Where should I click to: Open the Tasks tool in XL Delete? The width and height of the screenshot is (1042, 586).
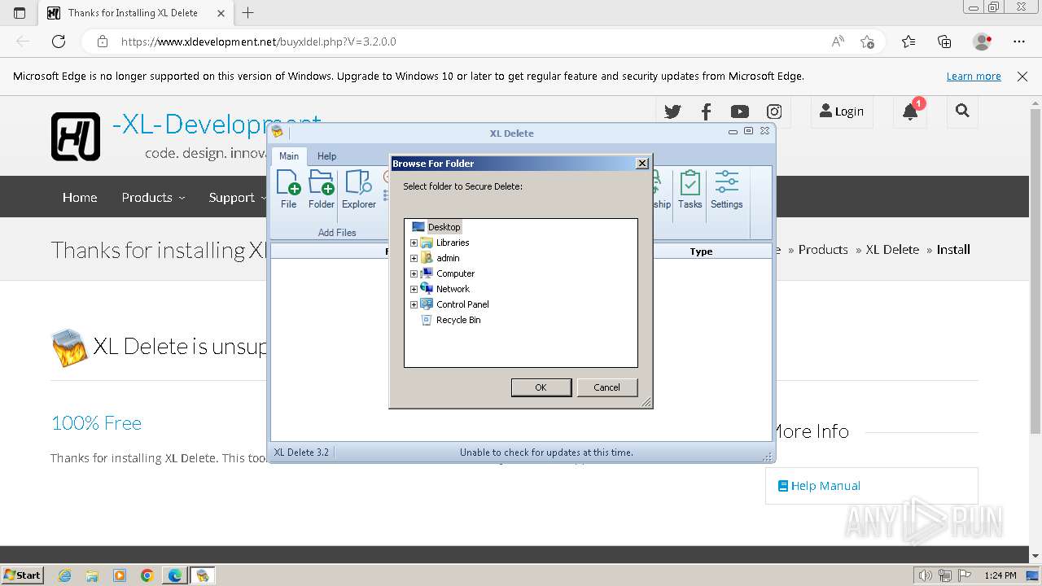[690, 190]
